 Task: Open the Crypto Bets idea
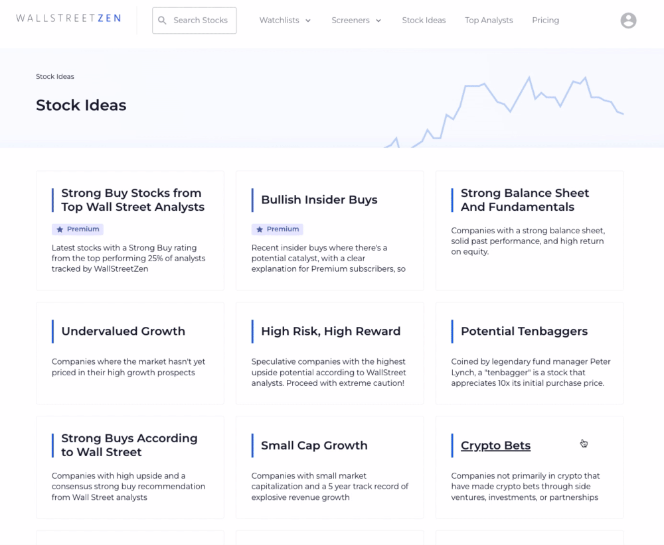[495, 446]
